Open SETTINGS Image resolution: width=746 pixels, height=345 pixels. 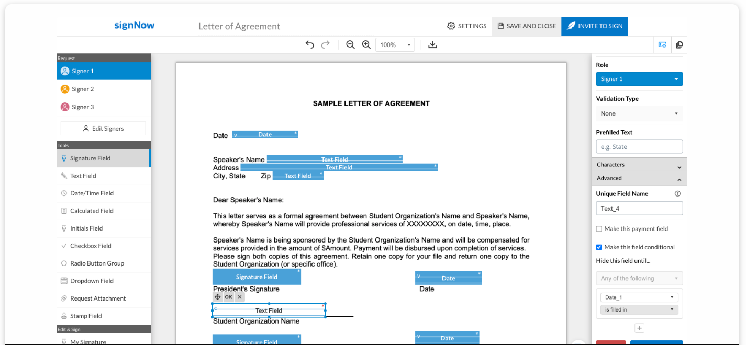click(467, 26)
